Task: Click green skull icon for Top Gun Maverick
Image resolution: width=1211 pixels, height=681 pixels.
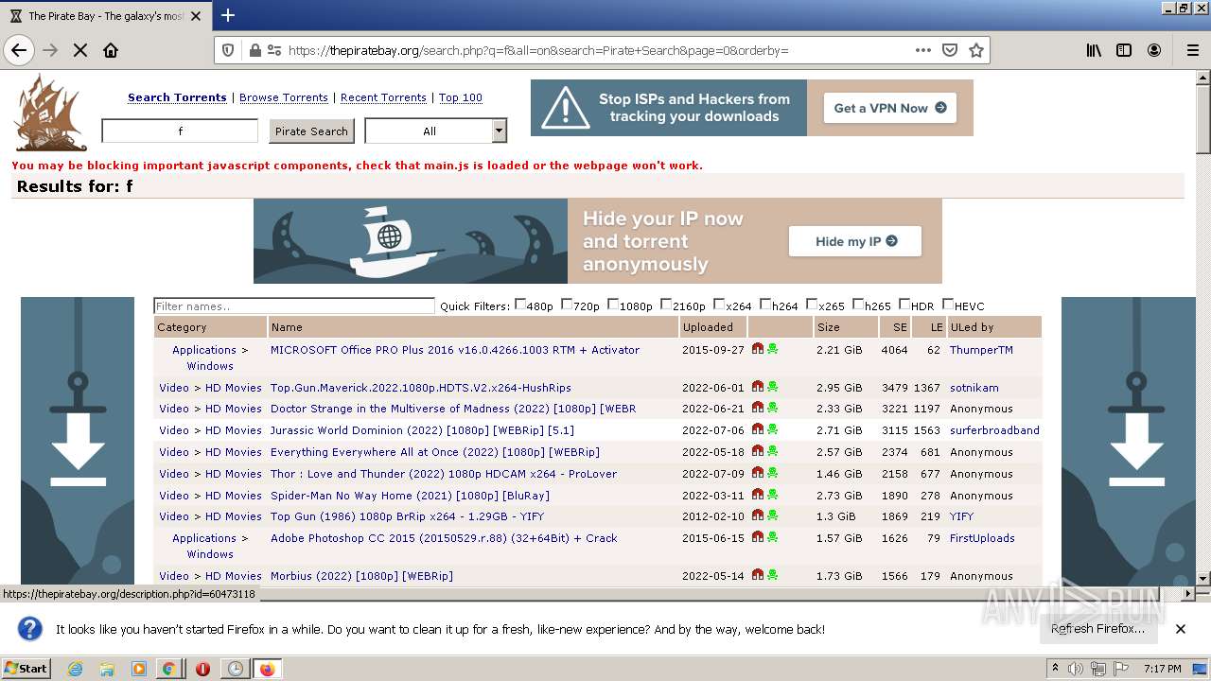Action: [x=773, y=386]
